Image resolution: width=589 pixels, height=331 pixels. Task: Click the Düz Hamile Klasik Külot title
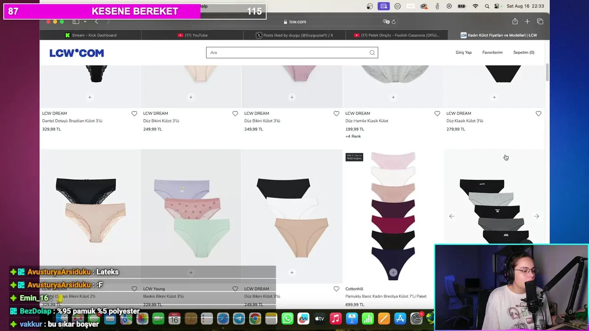pyautogui.click(x=367, y=121)
